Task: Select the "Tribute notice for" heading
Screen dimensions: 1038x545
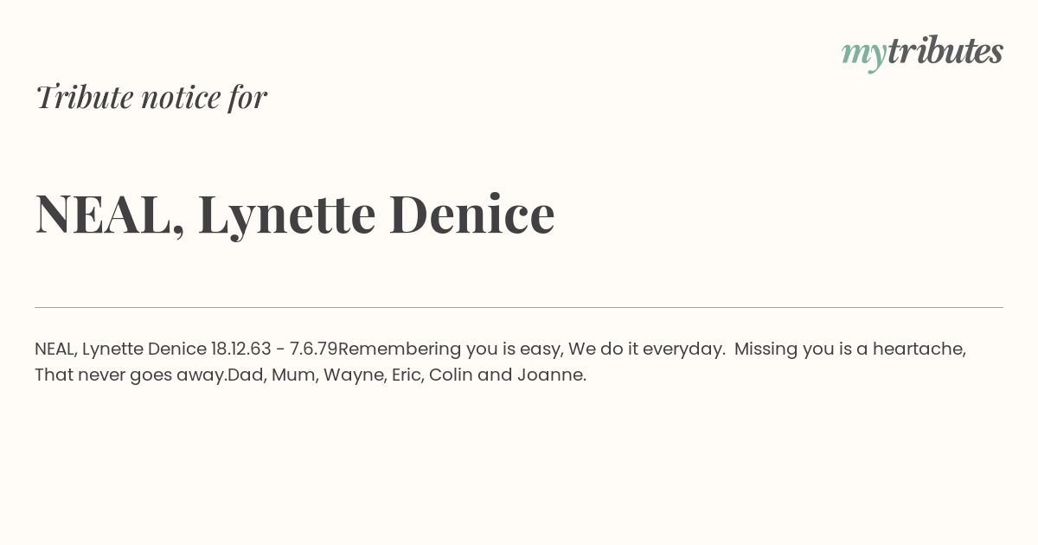Action: 151,97
